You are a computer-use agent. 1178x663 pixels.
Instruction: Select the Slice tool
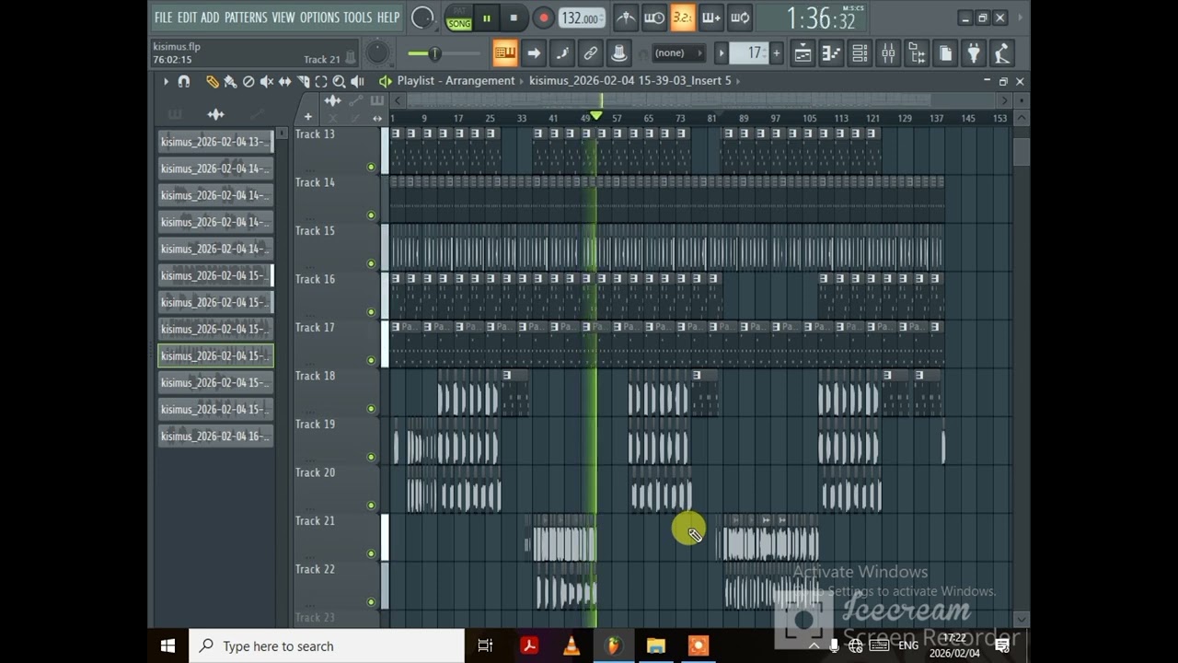tap(303, 81)
